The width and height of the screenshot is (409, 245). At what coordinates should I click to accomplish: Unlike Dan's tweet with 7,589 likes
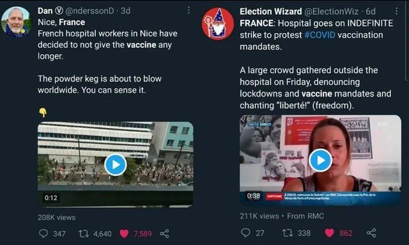pyautogui.click(x=124, y=233)
